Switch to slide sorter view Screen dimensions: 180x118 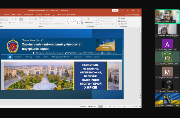coord(105,106)
